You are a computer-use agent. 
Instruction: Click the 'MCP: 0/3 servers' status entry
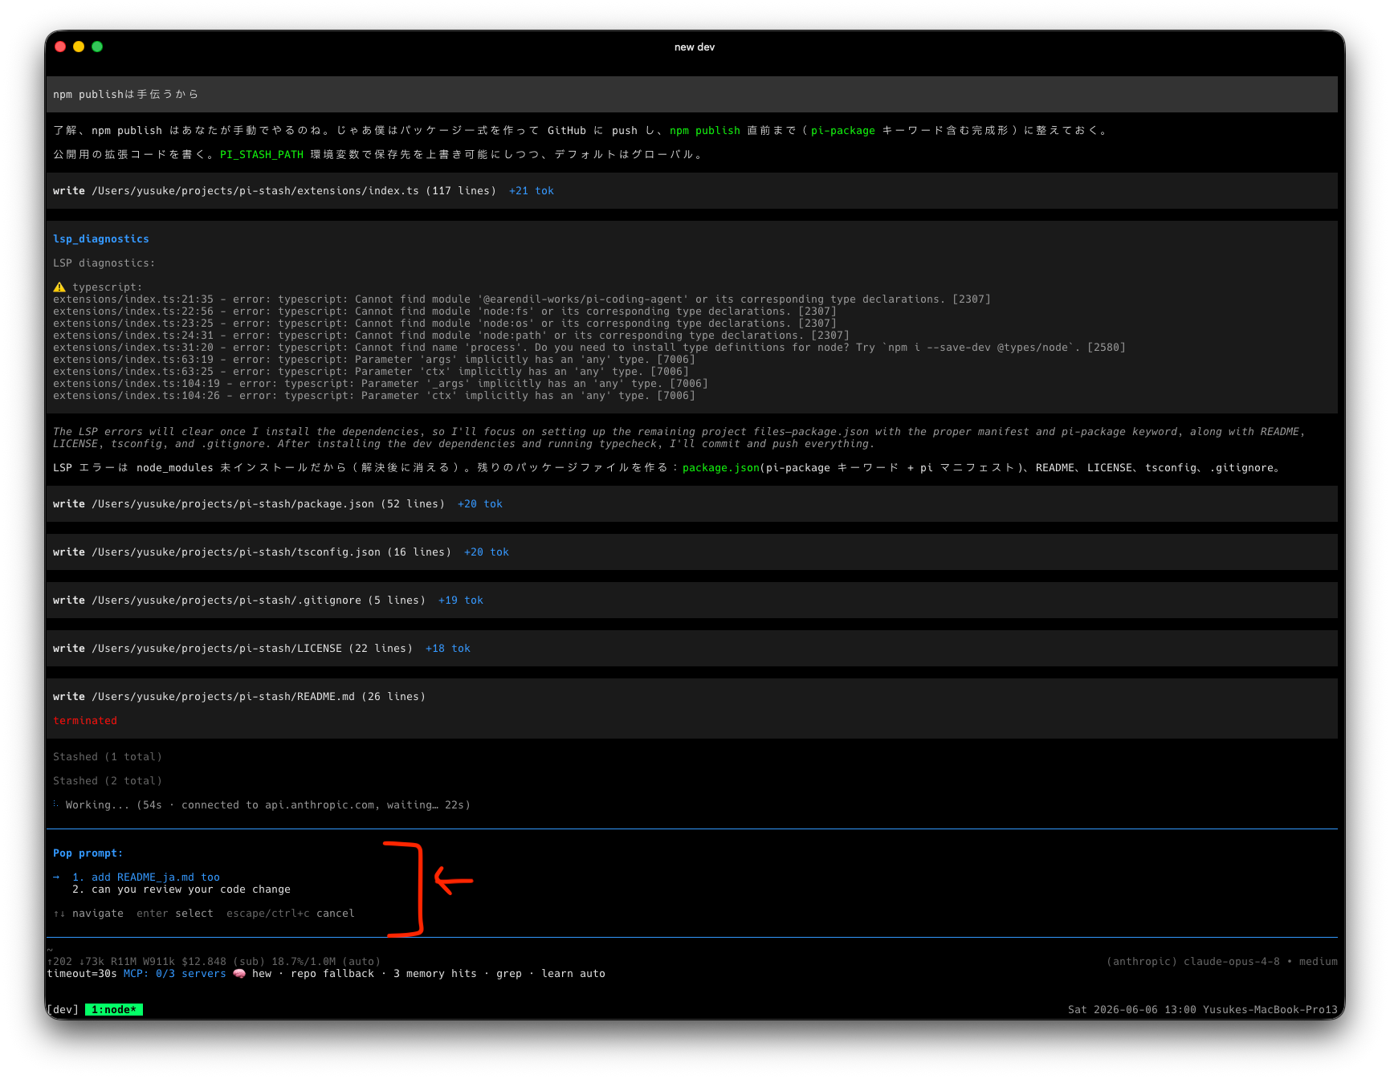(175, 973)
